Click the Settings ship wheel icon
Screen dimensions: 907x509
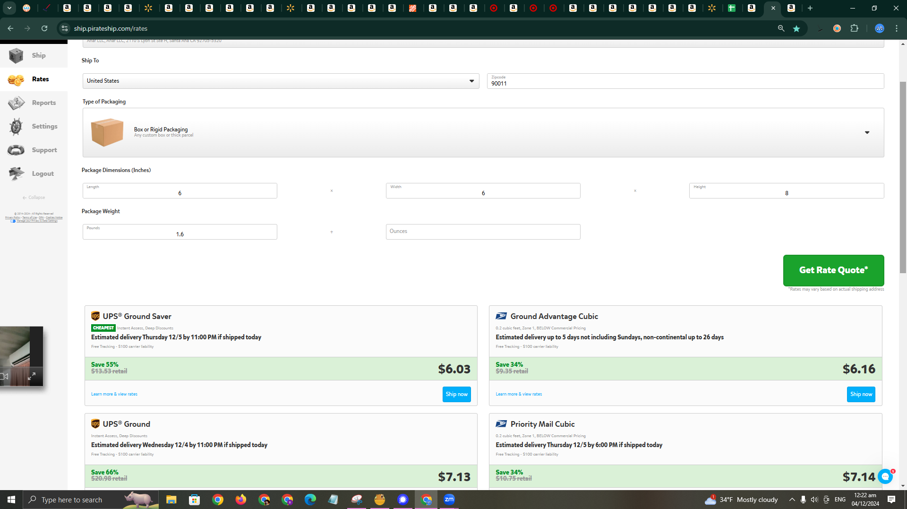pos(16,127)
